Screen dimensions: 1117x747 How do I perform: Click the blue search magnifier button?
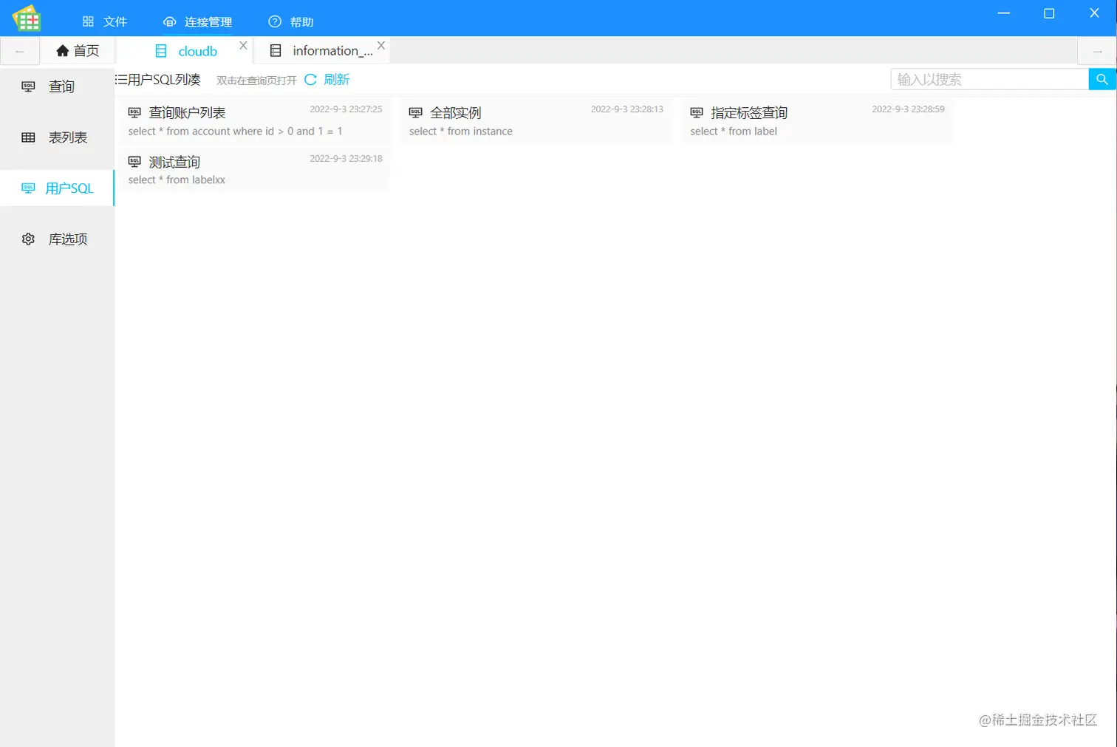pos(1102,79)
